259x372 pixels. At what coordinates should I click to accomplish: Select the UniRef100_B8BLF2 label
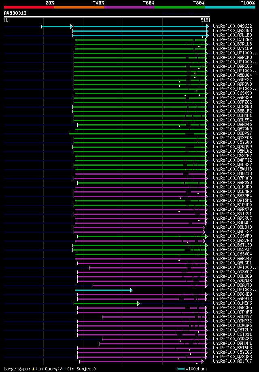[232, 111]
